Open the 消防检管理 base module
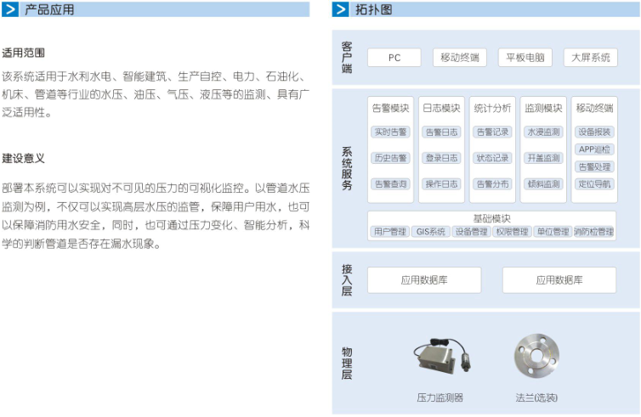 (x=593, y=232)
